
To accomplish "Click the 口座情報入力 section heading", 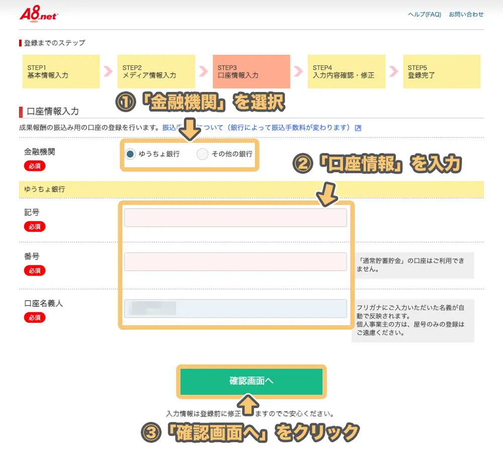I will (53, 111).
